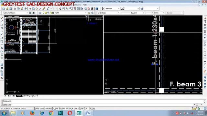Open the ByLayer linetype dropdown

[143, 13]
